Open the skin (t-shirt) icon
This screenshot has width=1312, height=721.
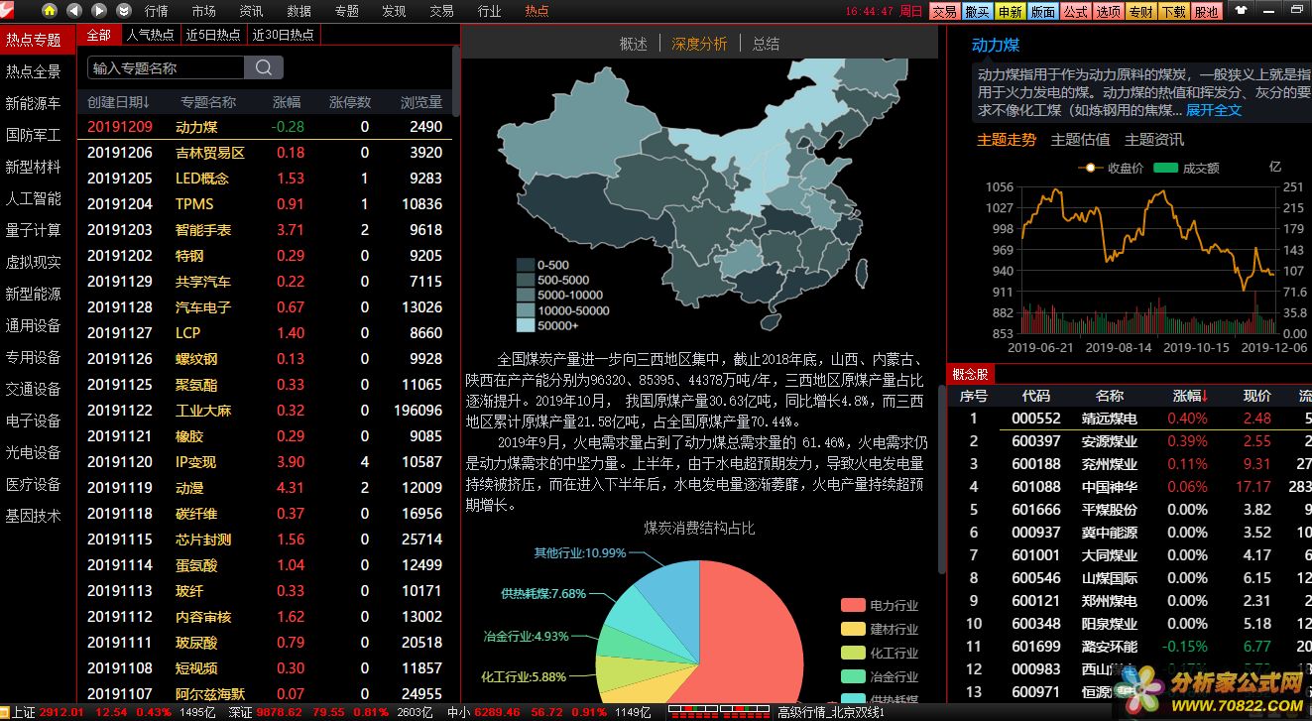(1241, 11)
